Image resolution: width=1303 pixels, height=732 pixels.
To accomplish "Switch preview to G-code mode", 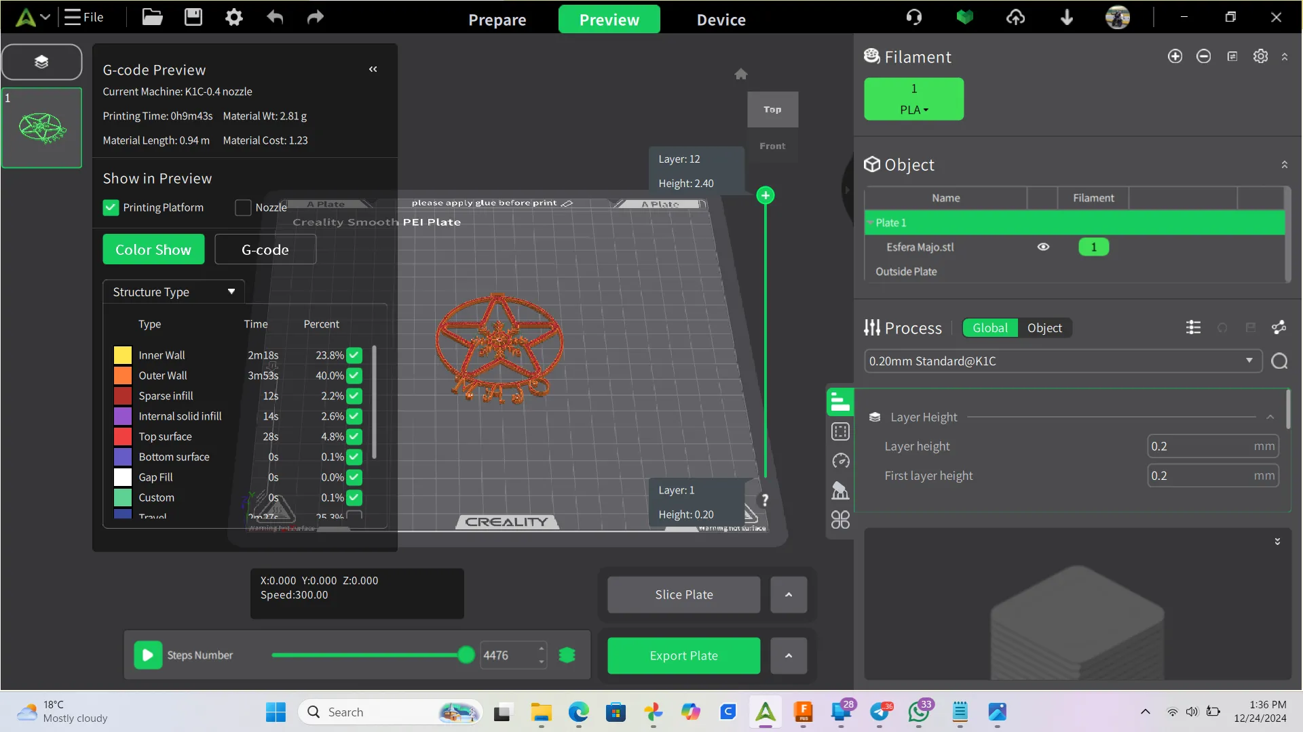I will pyautogui.click(x=265, y=249).
